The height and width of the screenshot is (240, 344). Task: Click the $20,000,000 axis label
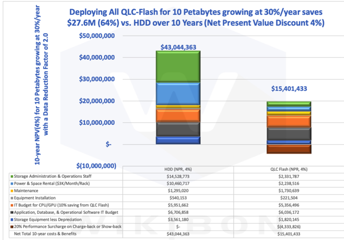[97, 101]
